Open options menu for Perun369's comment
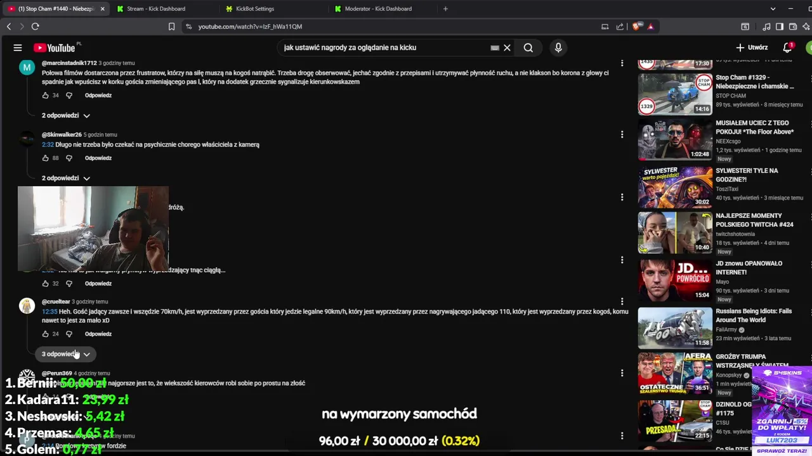Viewport: 812px width, 456px height. click(x=622, y=373)
